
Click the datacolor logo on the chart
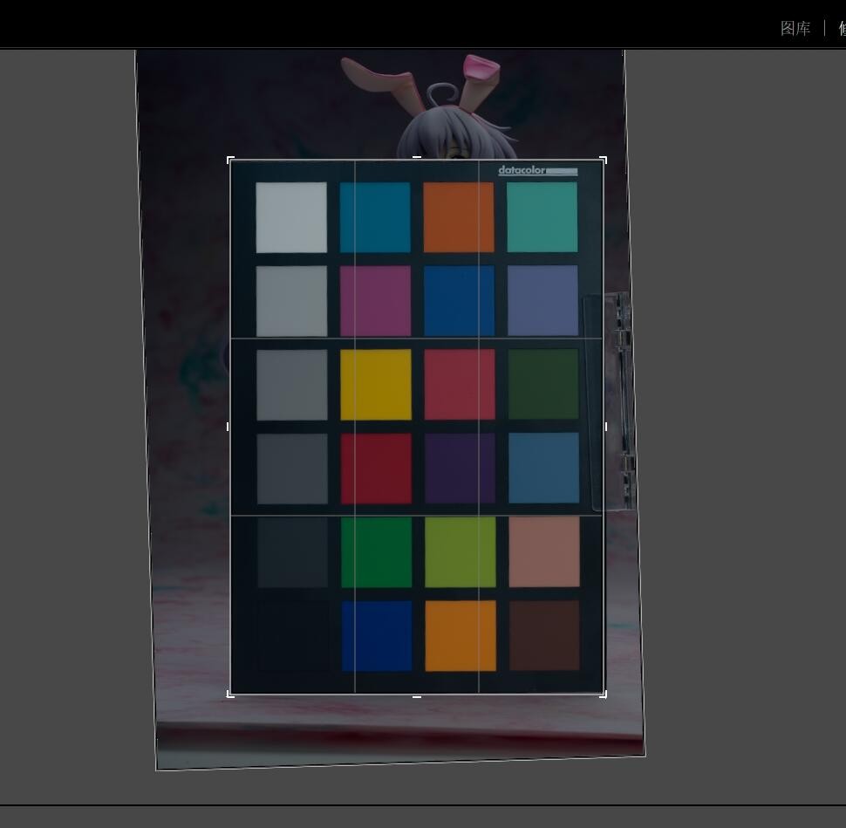[537, 171]
